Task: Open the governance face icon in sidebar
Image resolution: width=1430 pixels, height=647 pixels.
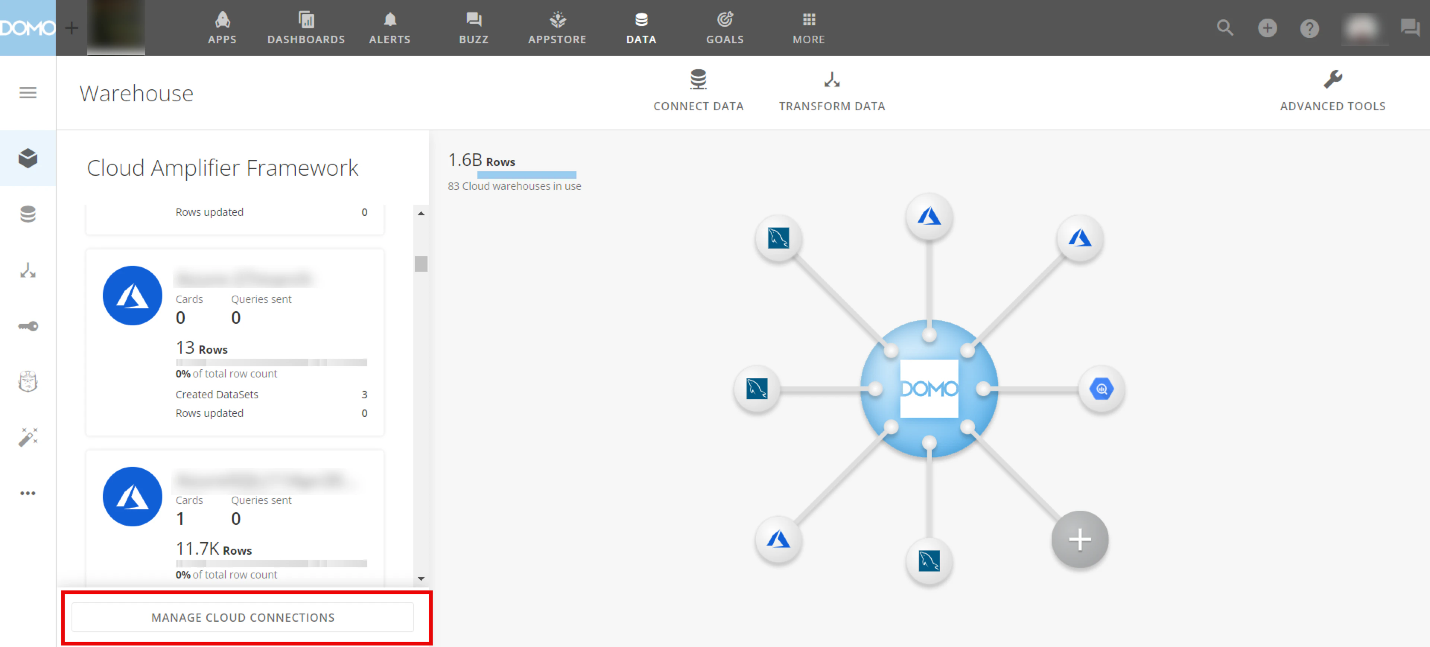Action: click(28, 382)
